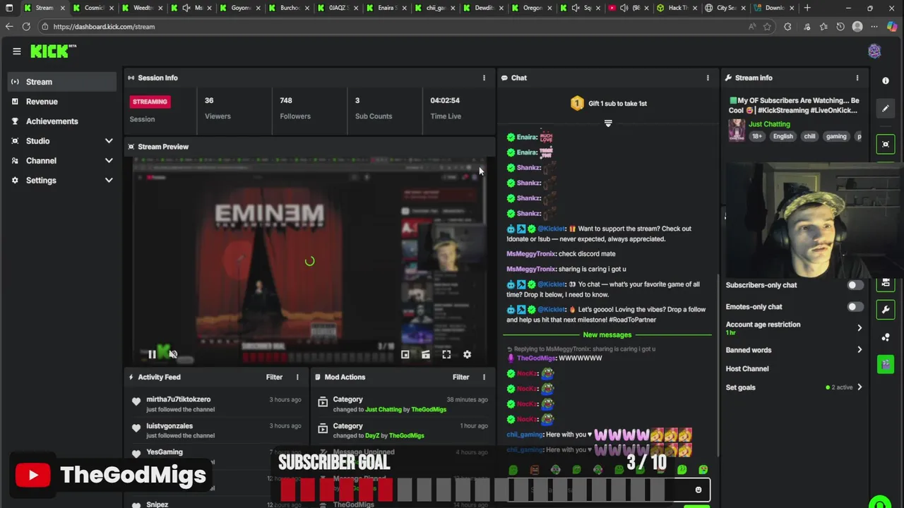Open the Achievements page in sidebar
Image resolution: width=904 pixels, height=508 pixels.
point(62,121)
